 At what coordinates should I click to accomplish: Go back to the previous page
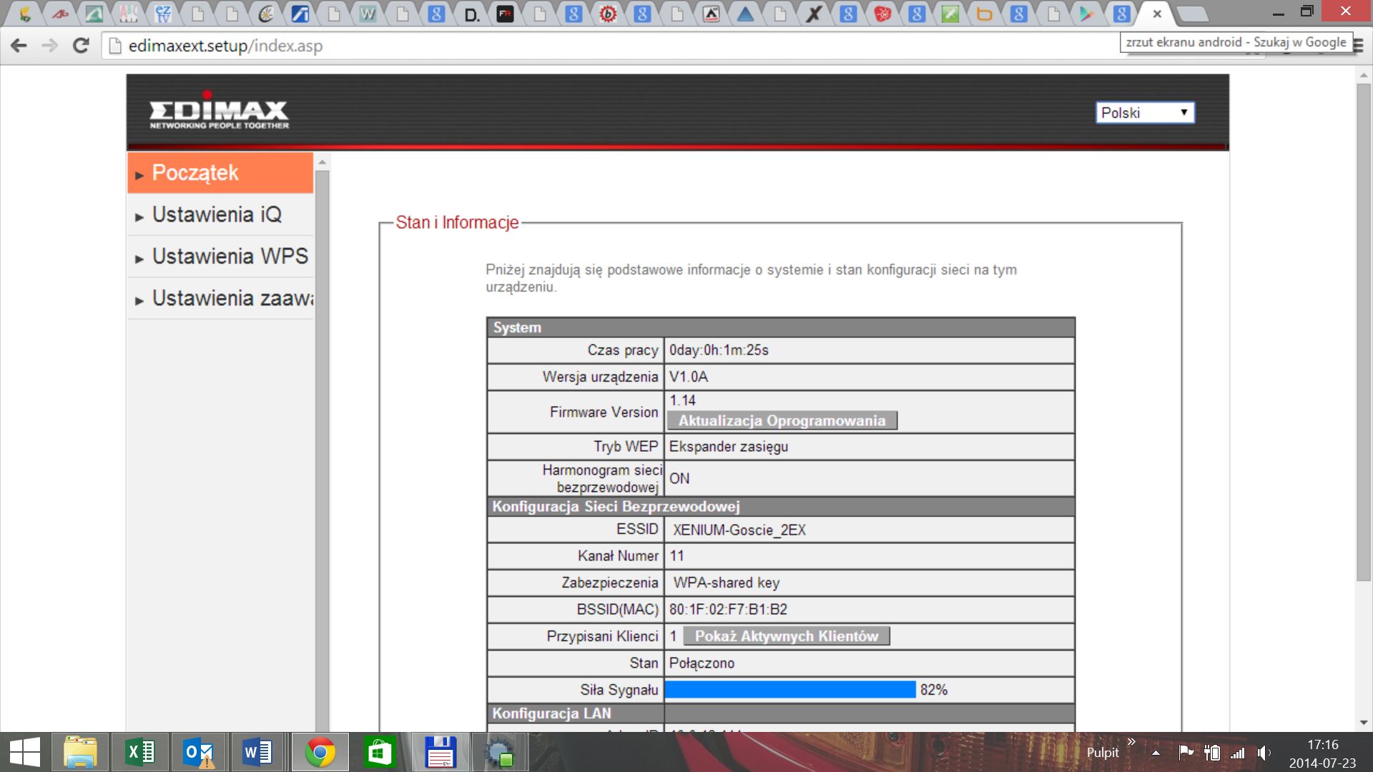(x=19, y=46)
